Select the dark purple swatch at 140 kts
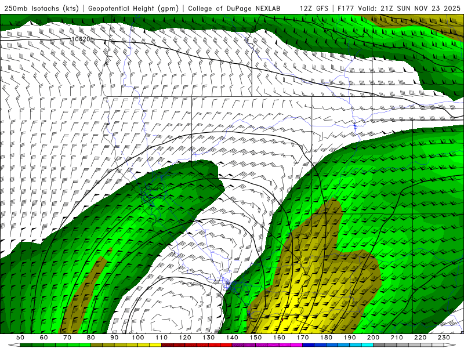 coord(238,345)
